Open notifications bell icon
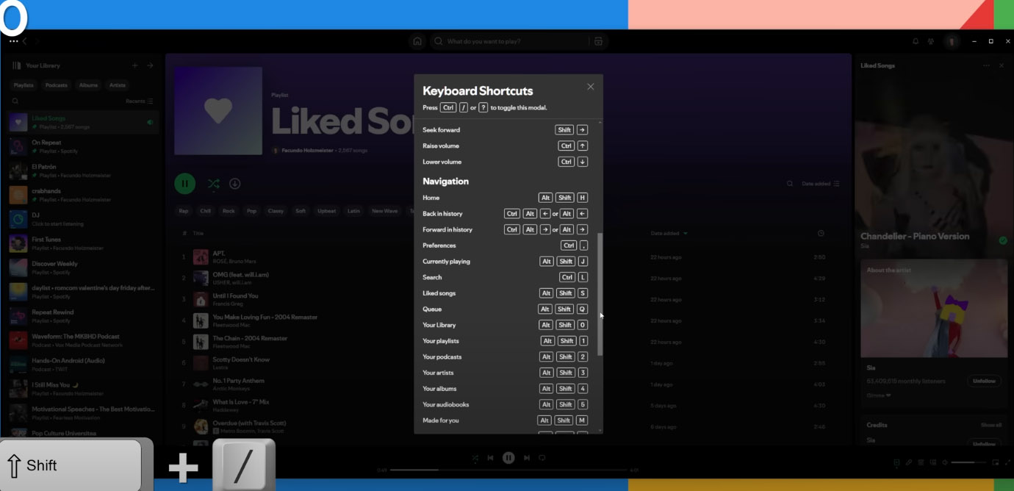The width and height of the screenshot is (1014, 491). 916,41
